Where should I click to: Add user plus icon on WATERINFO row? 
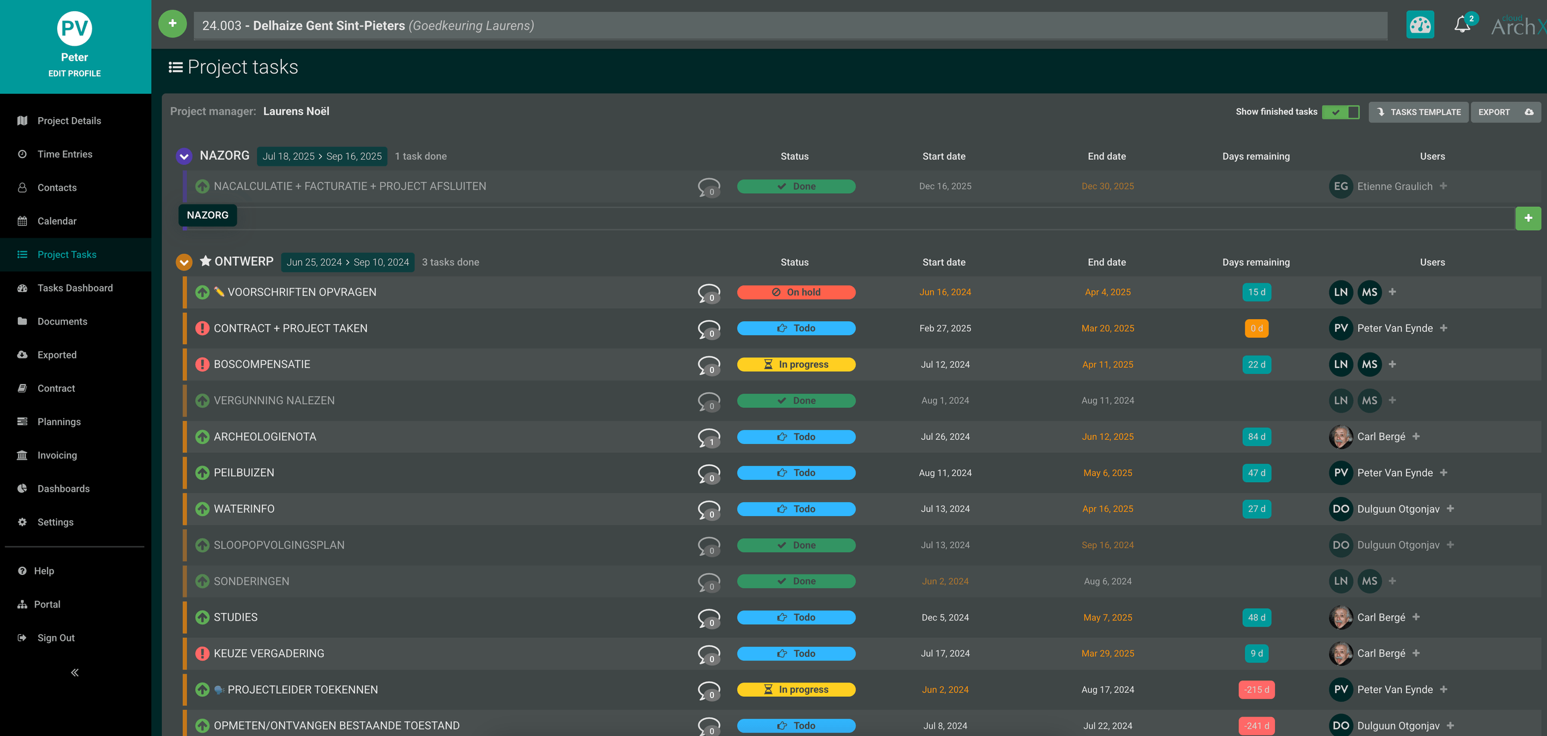(1451, 509)
